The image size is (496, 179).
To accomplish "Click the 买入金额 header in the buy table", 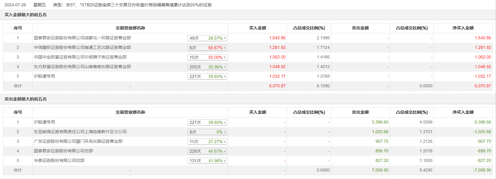I will tap(257, 28).
